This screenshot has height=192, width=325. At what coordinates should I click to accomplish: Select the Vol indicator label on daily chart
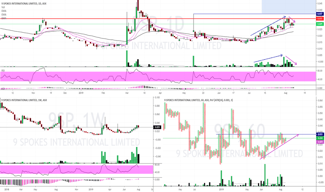tap(3, 7)
